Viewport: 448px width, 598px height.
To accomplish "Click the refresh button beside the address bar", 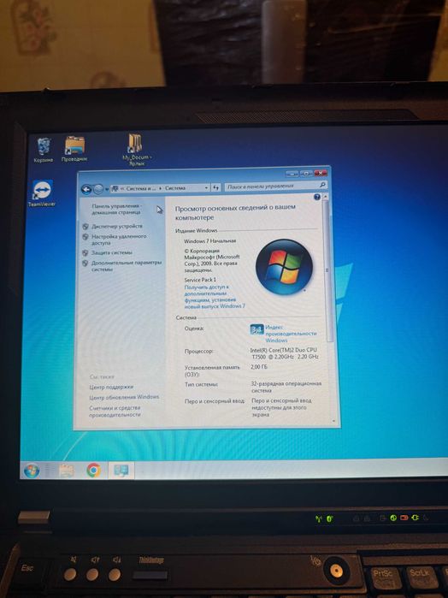I will tap(216, 187).
